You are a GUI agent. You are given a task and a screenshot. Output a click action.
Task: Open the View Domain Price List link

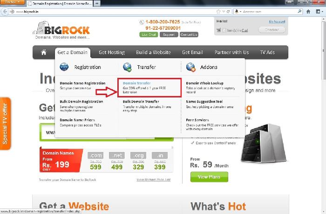click(153, 179)
